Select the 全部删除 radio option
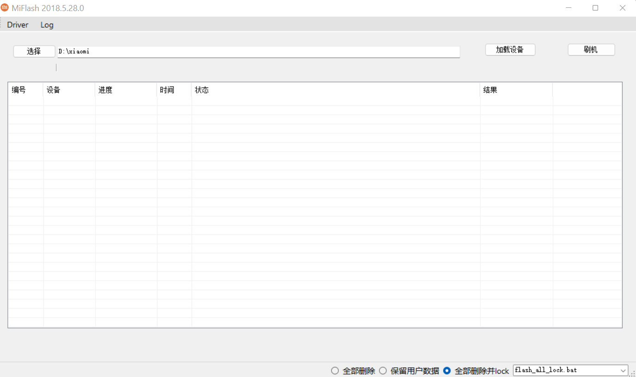 coord(353,371)
